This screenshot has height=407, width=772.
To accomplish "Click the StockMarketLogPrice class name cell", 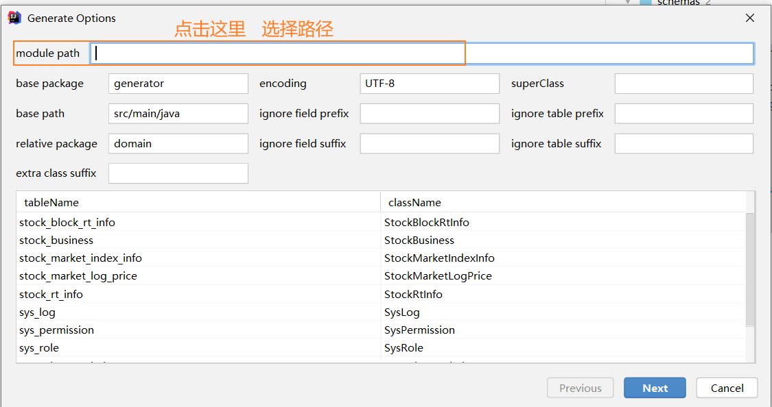I will [563, 275].
